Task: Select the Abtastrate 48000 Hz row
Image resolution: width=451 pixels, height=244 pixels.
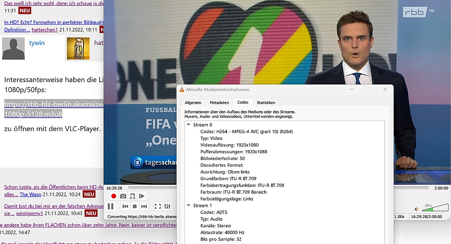Action: 222,232
